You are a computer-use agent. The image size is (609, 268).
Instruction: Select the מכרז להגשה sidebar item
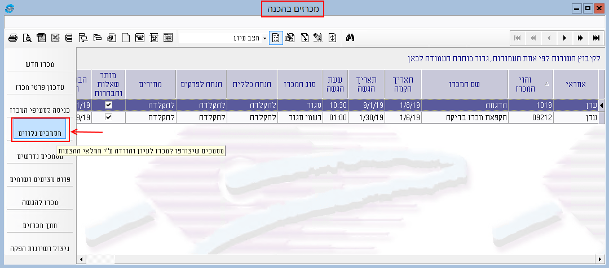pos(40,202)
